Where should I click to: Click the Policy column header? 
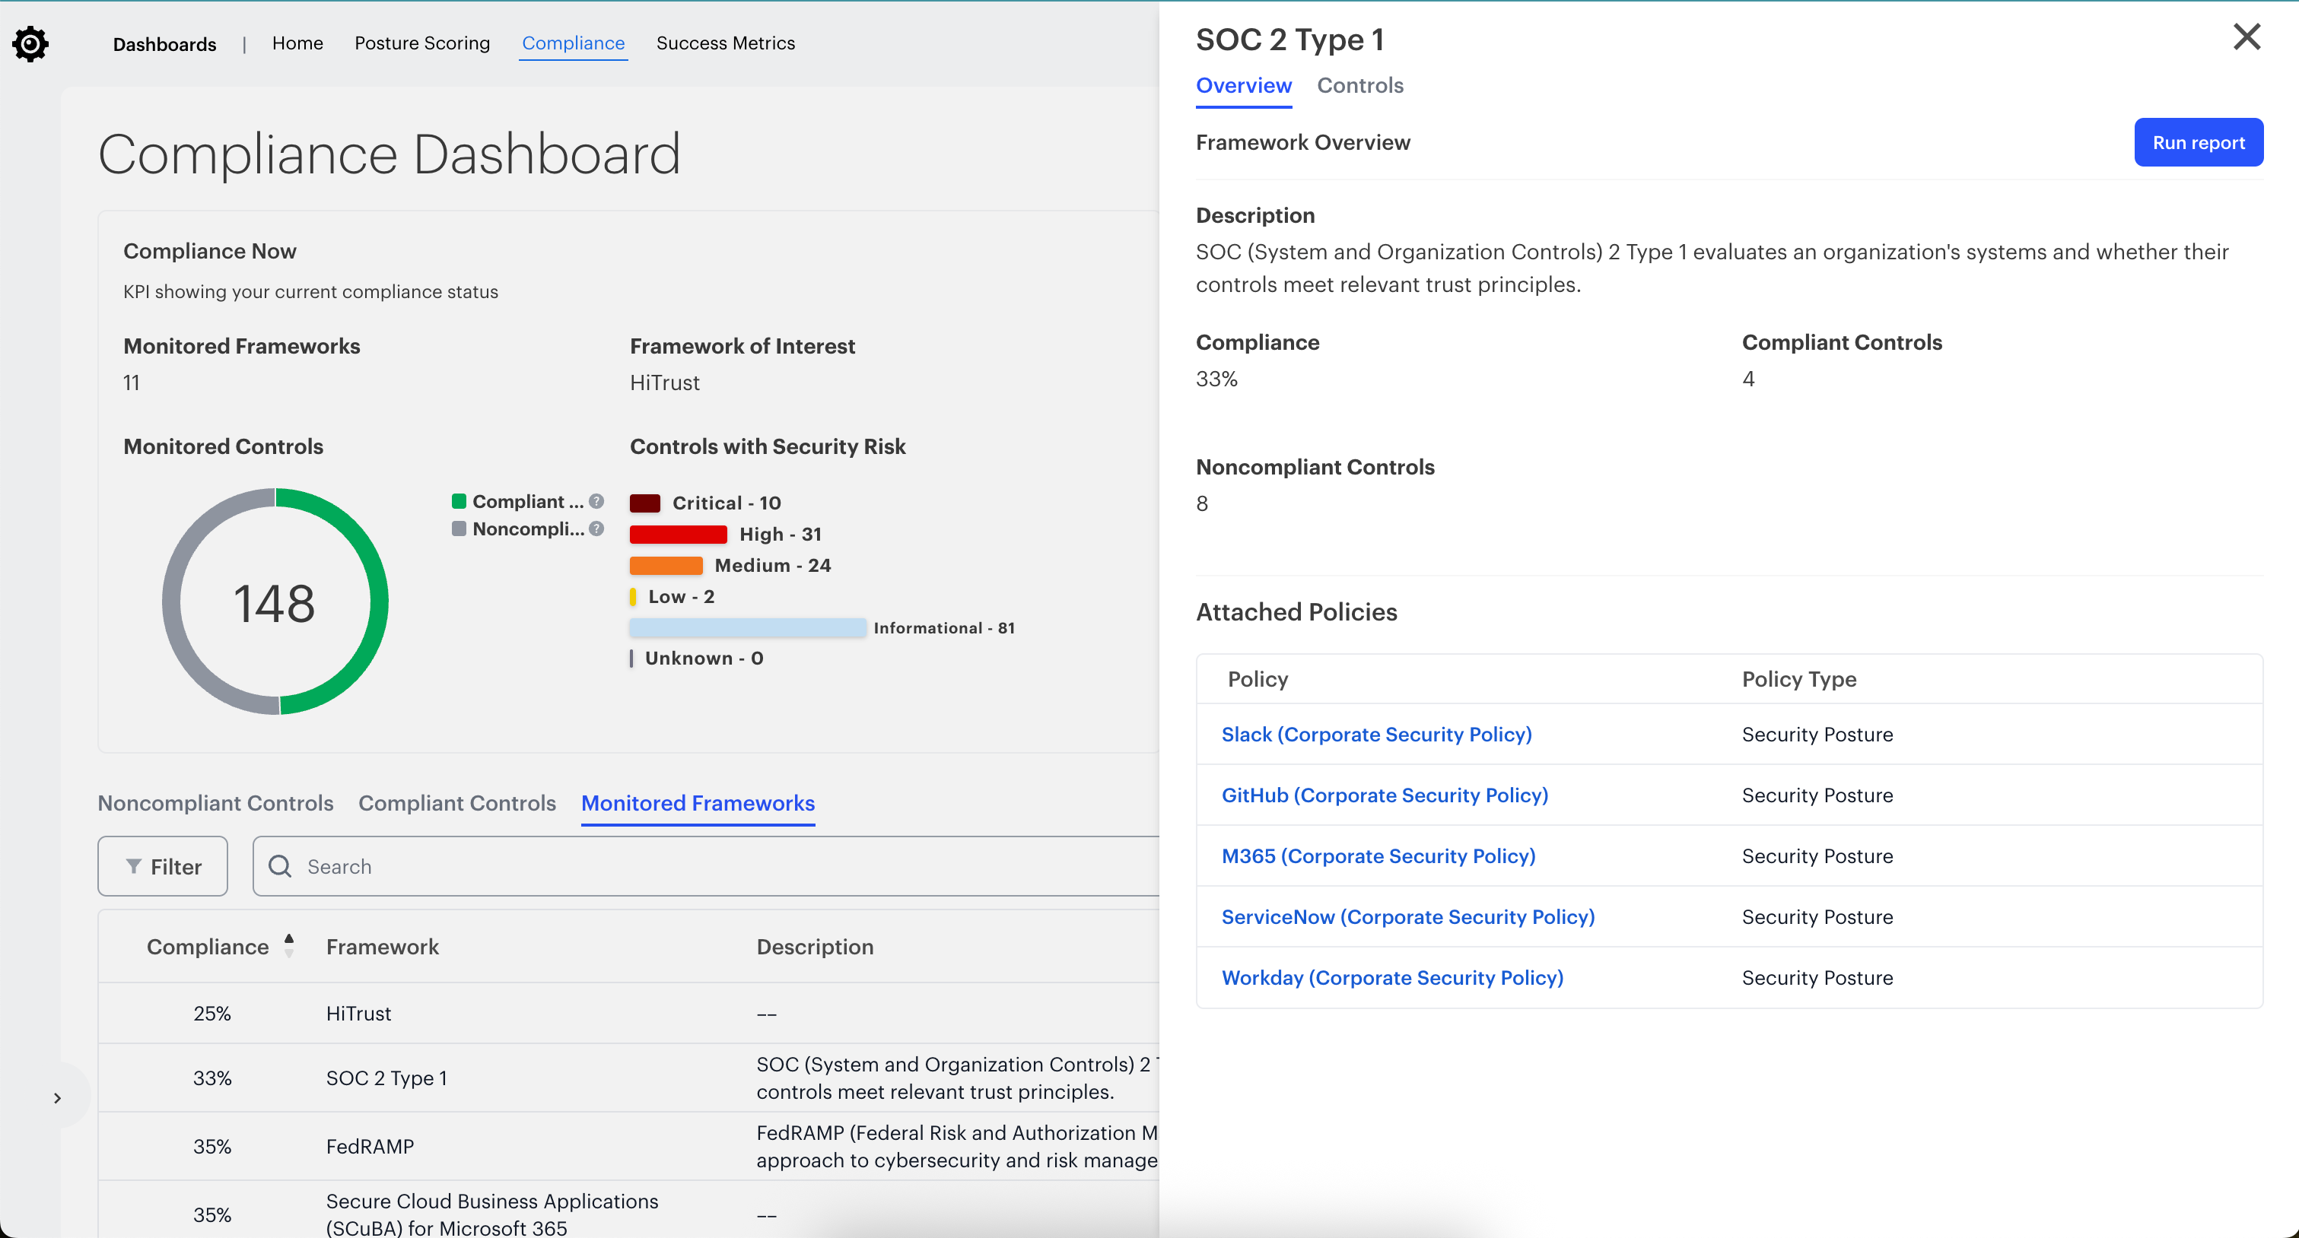click(1258, 679)
